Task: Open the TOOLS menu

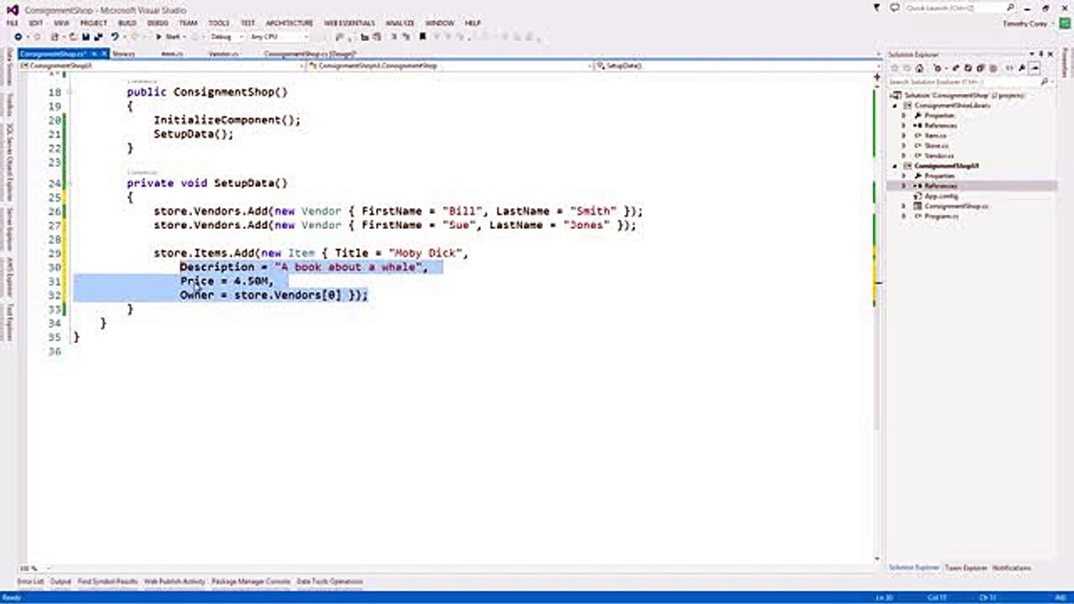Action: [219, 23]
